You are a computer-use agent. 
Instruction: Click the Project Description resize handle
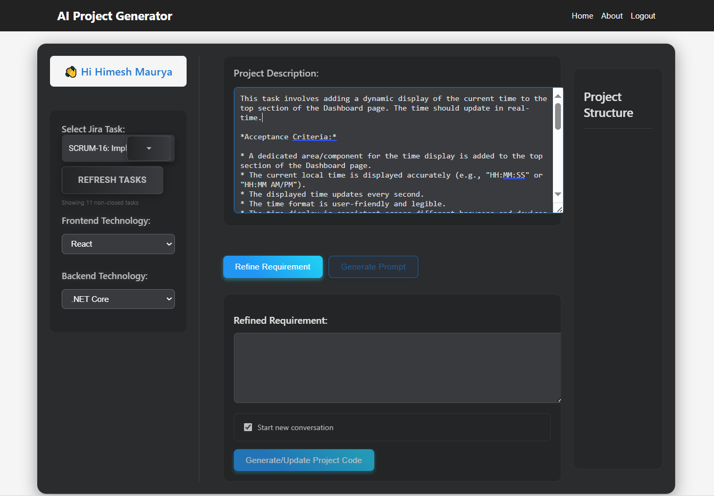(559, 209)
